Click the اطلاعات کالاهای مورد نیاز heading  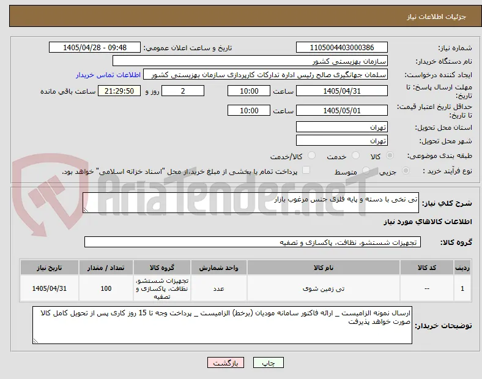(428, 222)
